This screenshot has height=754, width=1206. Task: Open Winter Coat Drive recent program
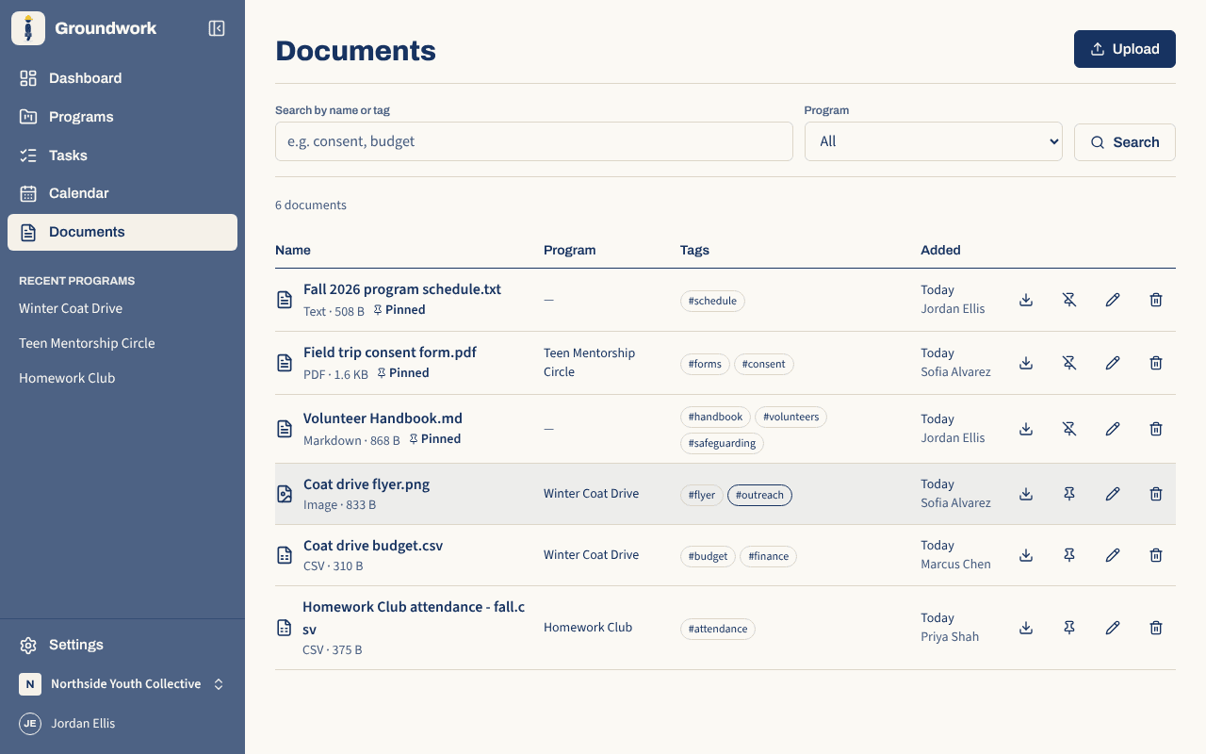click(122, 308)
